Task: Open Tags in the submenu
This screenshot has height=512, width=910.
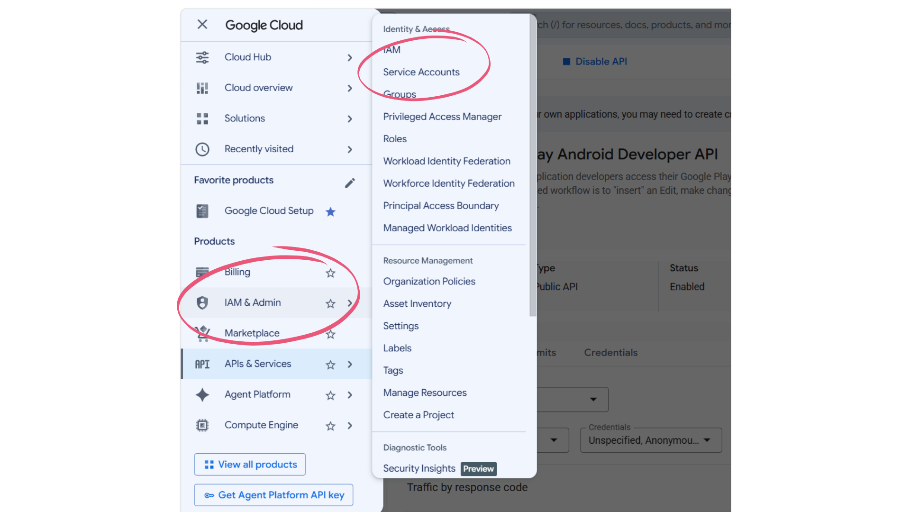Action: (x=393, y=371)
